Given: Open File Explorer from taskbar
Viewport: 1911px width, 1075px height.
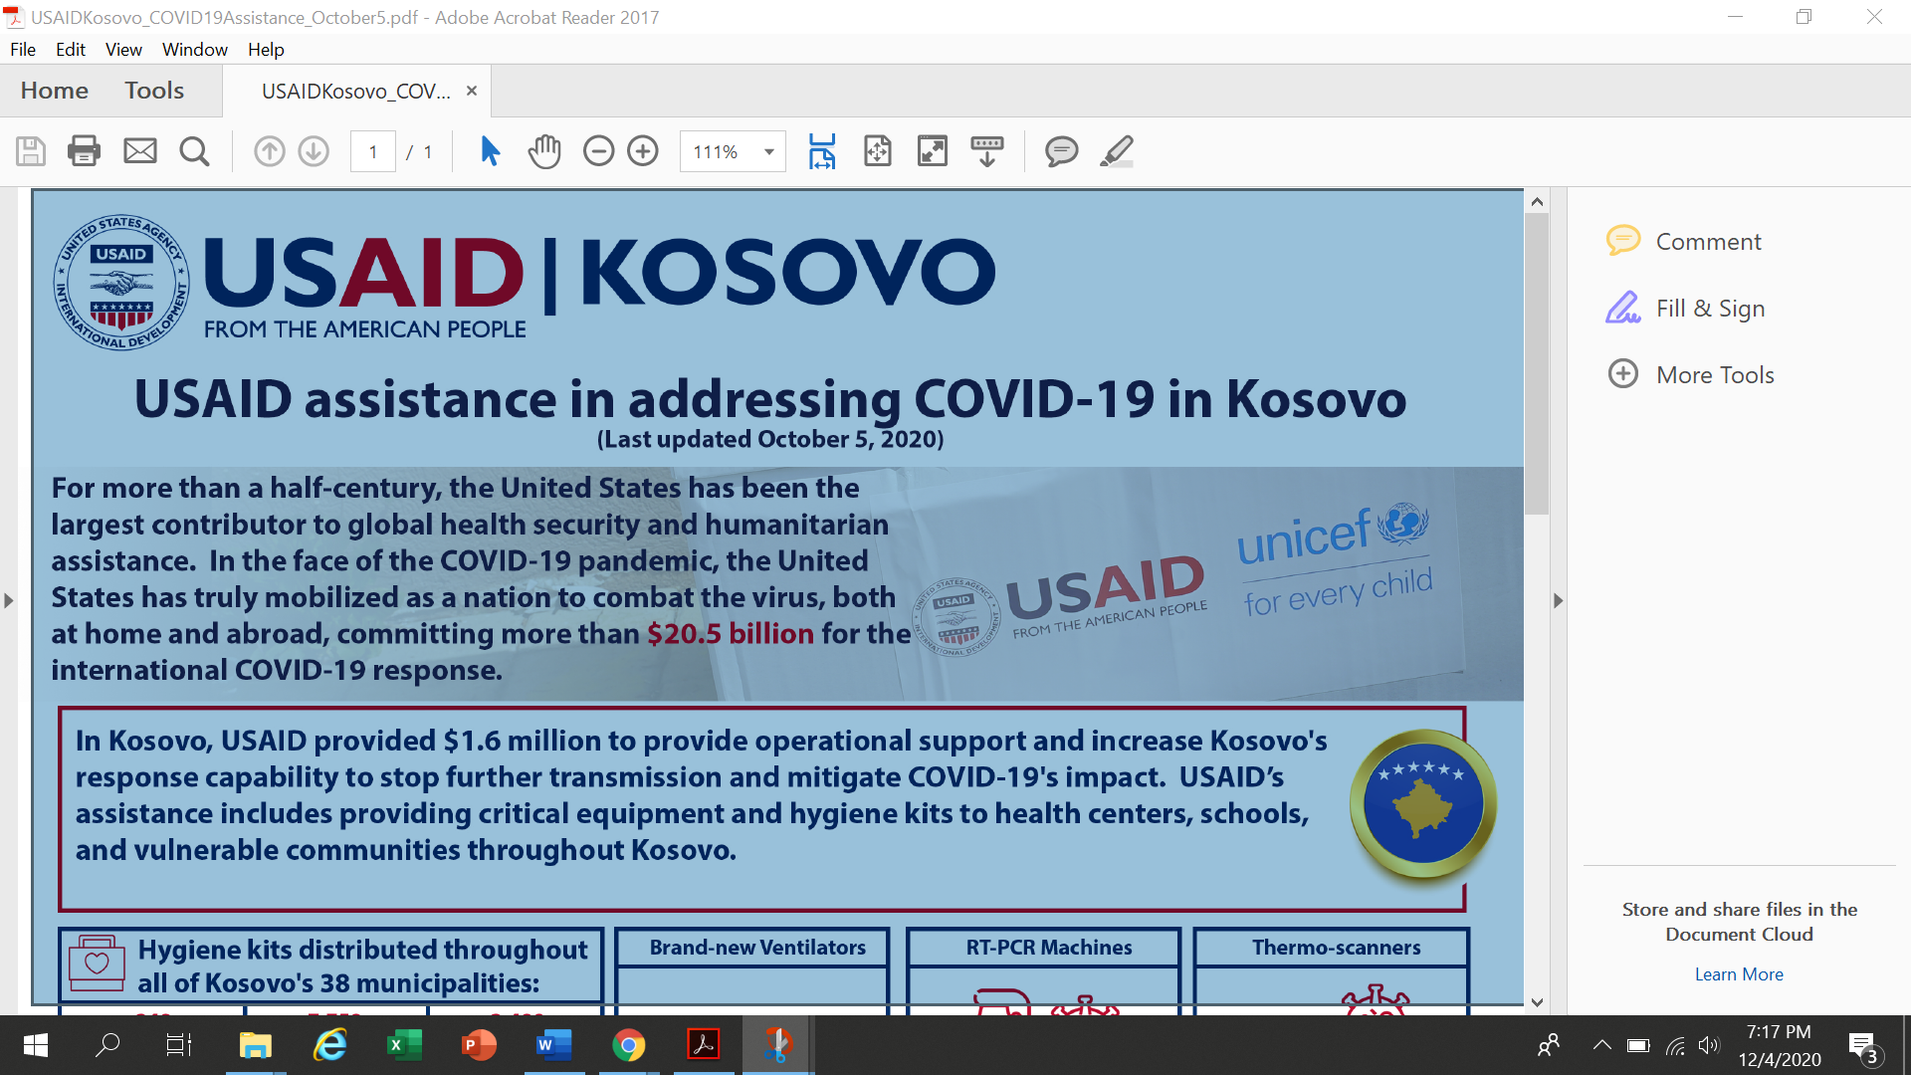Looking at the screenshot, I should 256,1045.
